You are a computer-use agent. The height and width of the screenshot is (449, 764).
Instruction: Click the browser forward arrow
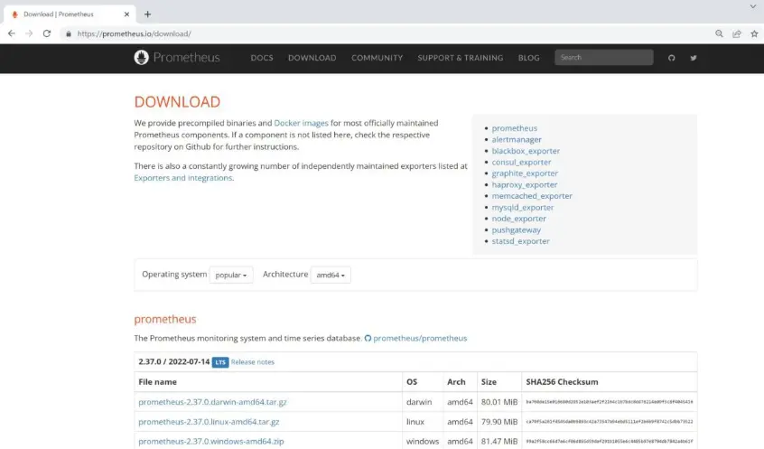click(x=29, y=33)
